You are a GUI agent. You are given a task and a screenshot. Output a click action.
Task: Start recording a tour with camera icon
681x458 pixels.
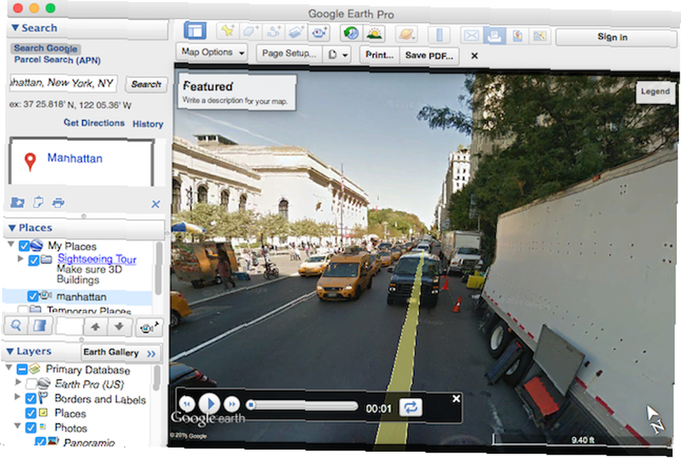[319, 32]
